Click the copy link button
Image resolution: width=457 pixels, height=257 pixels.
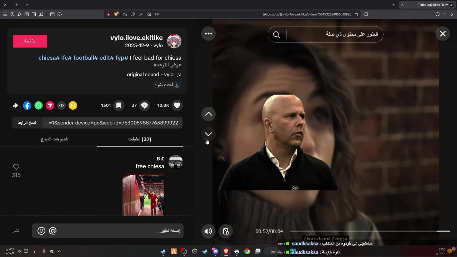tap(27, 123)
